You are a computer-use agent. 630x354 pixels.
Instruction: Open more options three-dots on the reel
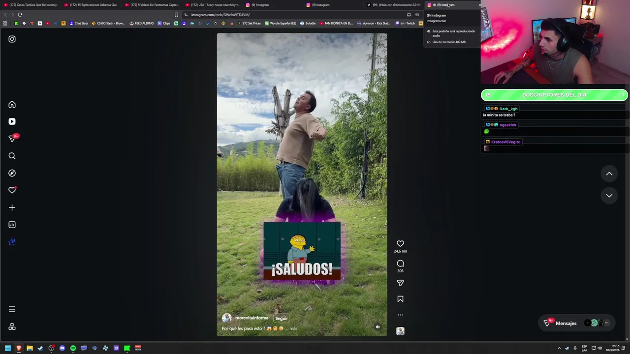coord(400,315)
